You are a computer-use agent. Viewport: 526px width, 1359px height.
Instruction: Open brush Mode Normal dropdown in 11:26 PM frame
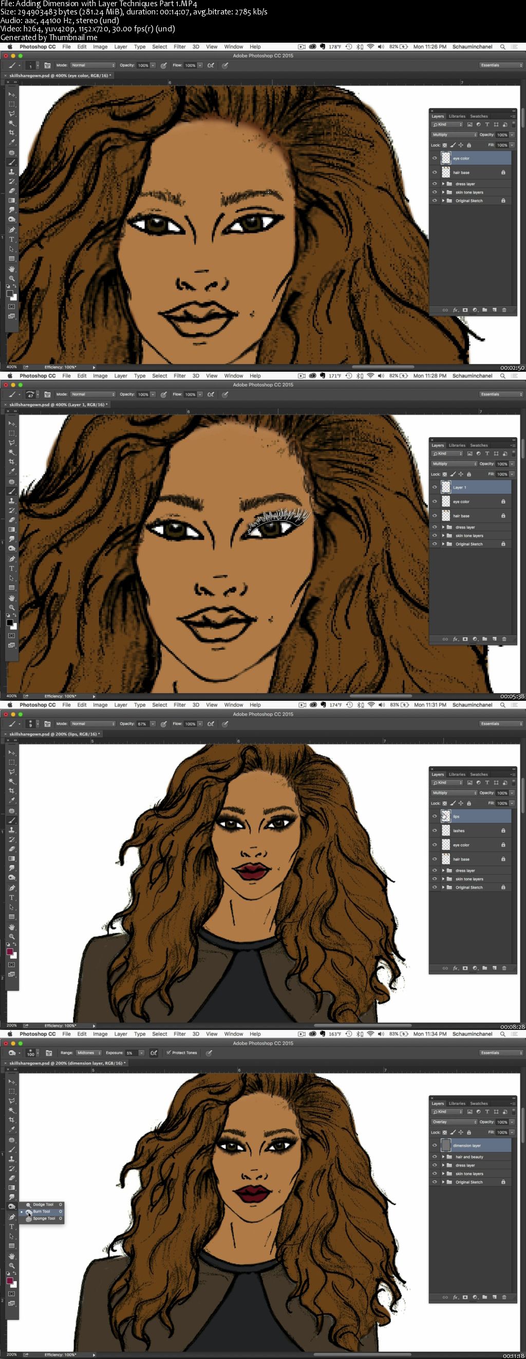93,65
